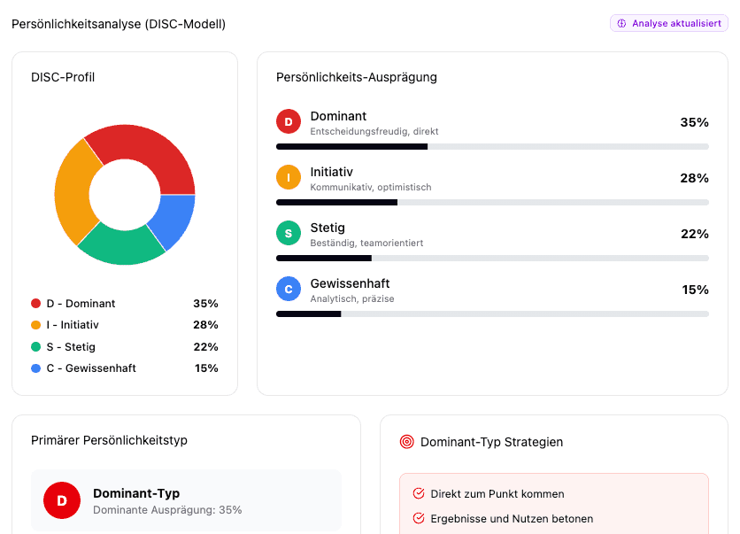Click the green legend dot for S - Stetig

pos(36,346)
